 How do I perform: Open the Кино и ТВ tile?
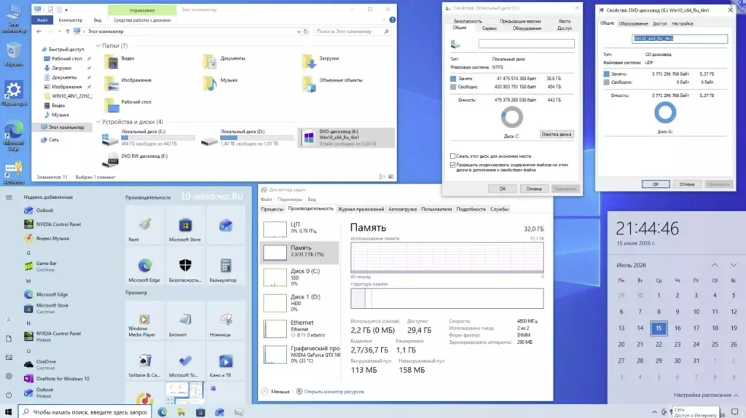(x=226, y=361)
